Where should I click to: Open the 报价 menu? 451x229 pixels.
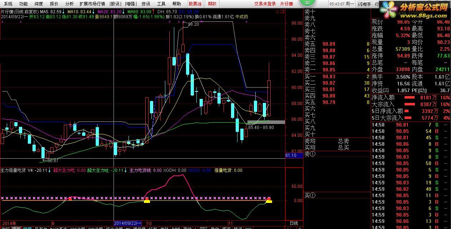click(54, 4)
